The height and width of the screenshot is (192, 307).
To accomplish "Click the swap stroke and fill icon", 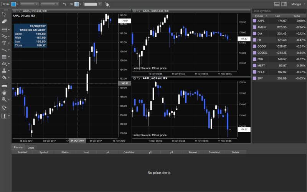I will point(64,4).
